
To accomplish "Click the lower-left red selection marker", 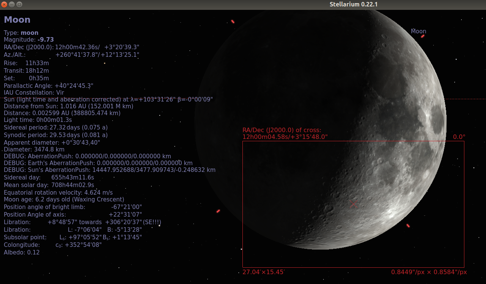I will click(218, 211).
